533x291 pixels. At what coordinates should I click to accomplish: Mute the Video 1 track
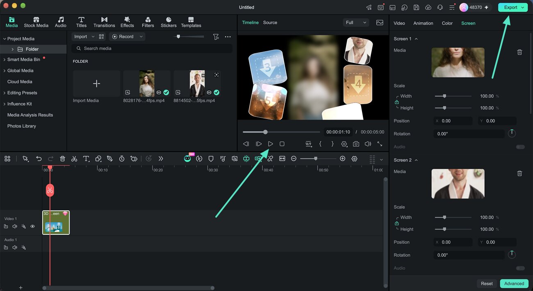coord(15,226)
